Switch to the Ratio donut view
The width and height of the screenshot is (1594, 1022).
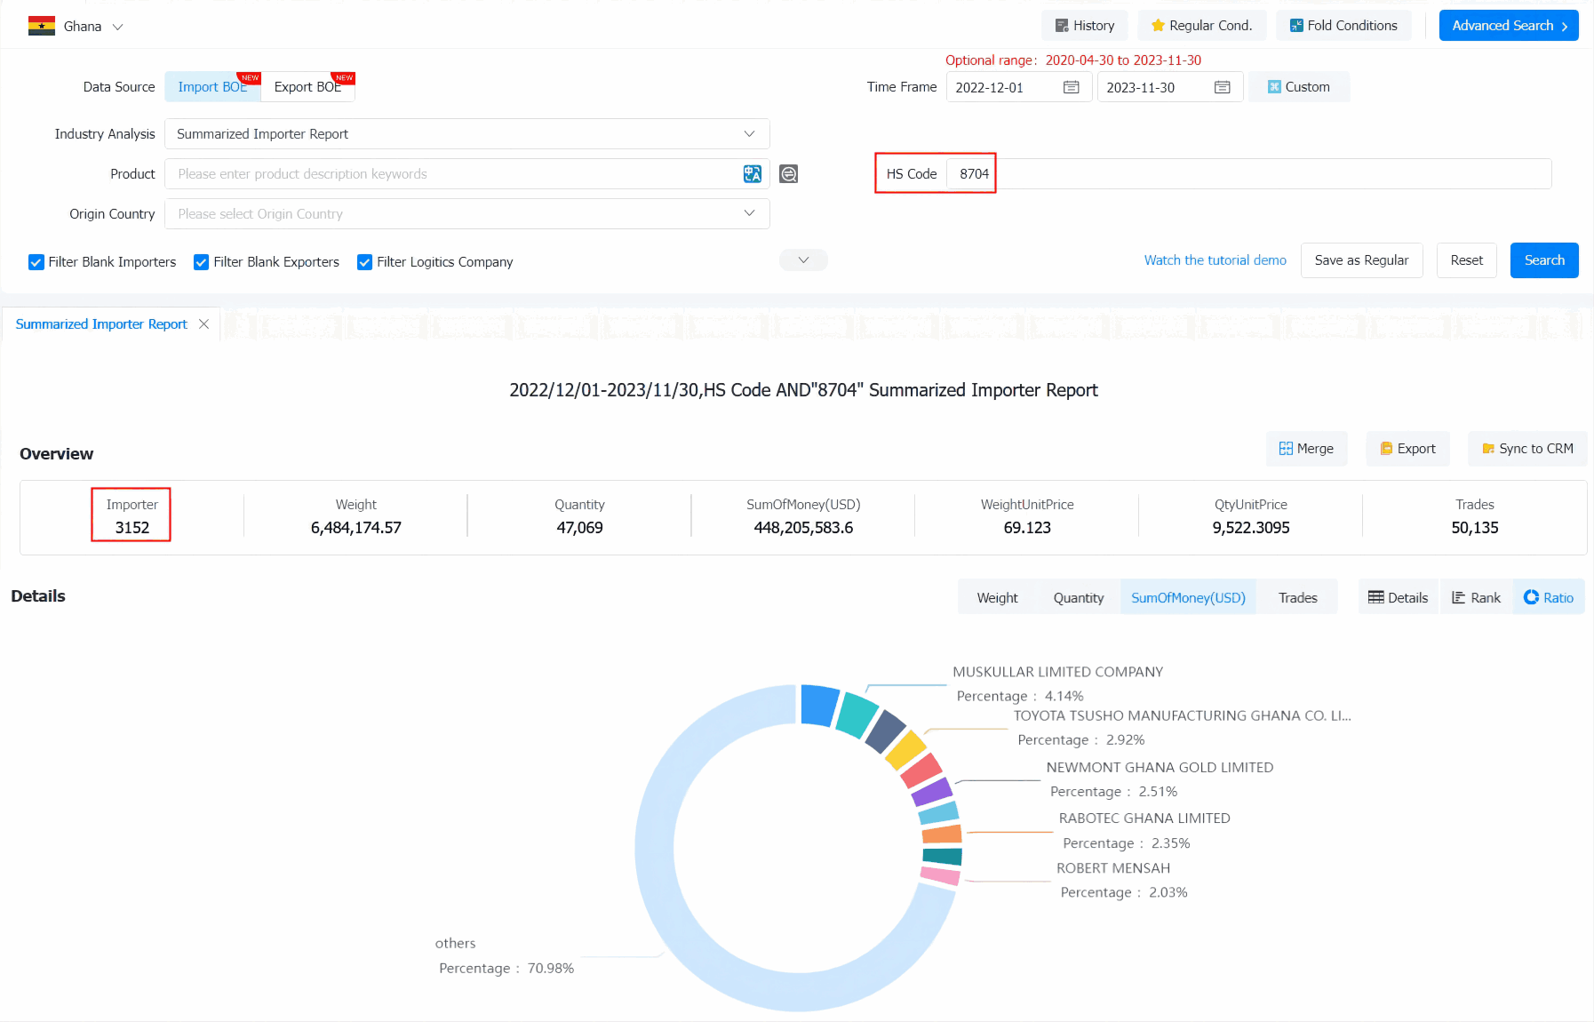pyautogui.click(x=1549, y=598)
